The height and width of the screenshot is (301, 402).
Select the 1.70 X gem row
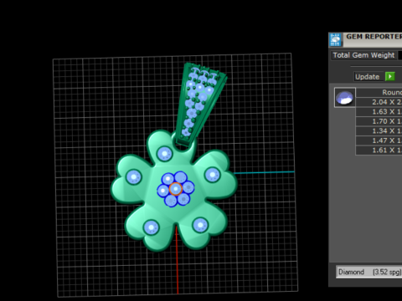point(379,121)
